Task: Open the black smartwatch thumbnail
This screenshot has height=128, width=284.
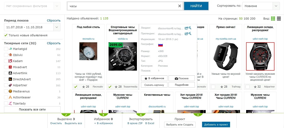Action: click(x=226, y=56)
